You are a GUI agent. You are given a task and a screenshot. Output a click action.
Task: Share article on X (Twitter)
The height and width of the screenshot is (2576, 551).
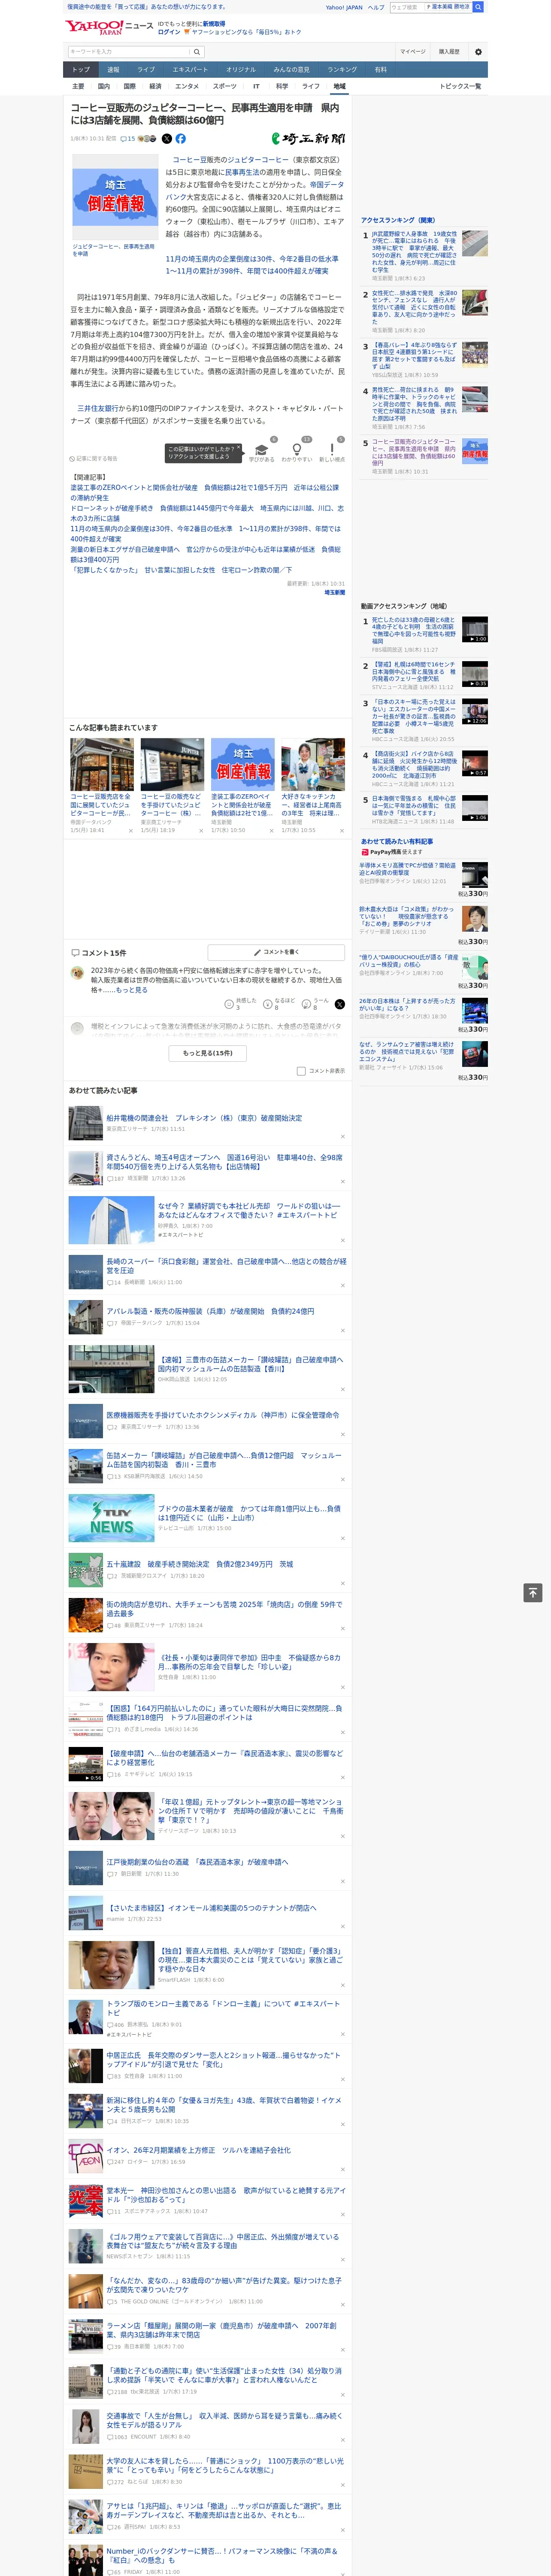click(167, 139)
